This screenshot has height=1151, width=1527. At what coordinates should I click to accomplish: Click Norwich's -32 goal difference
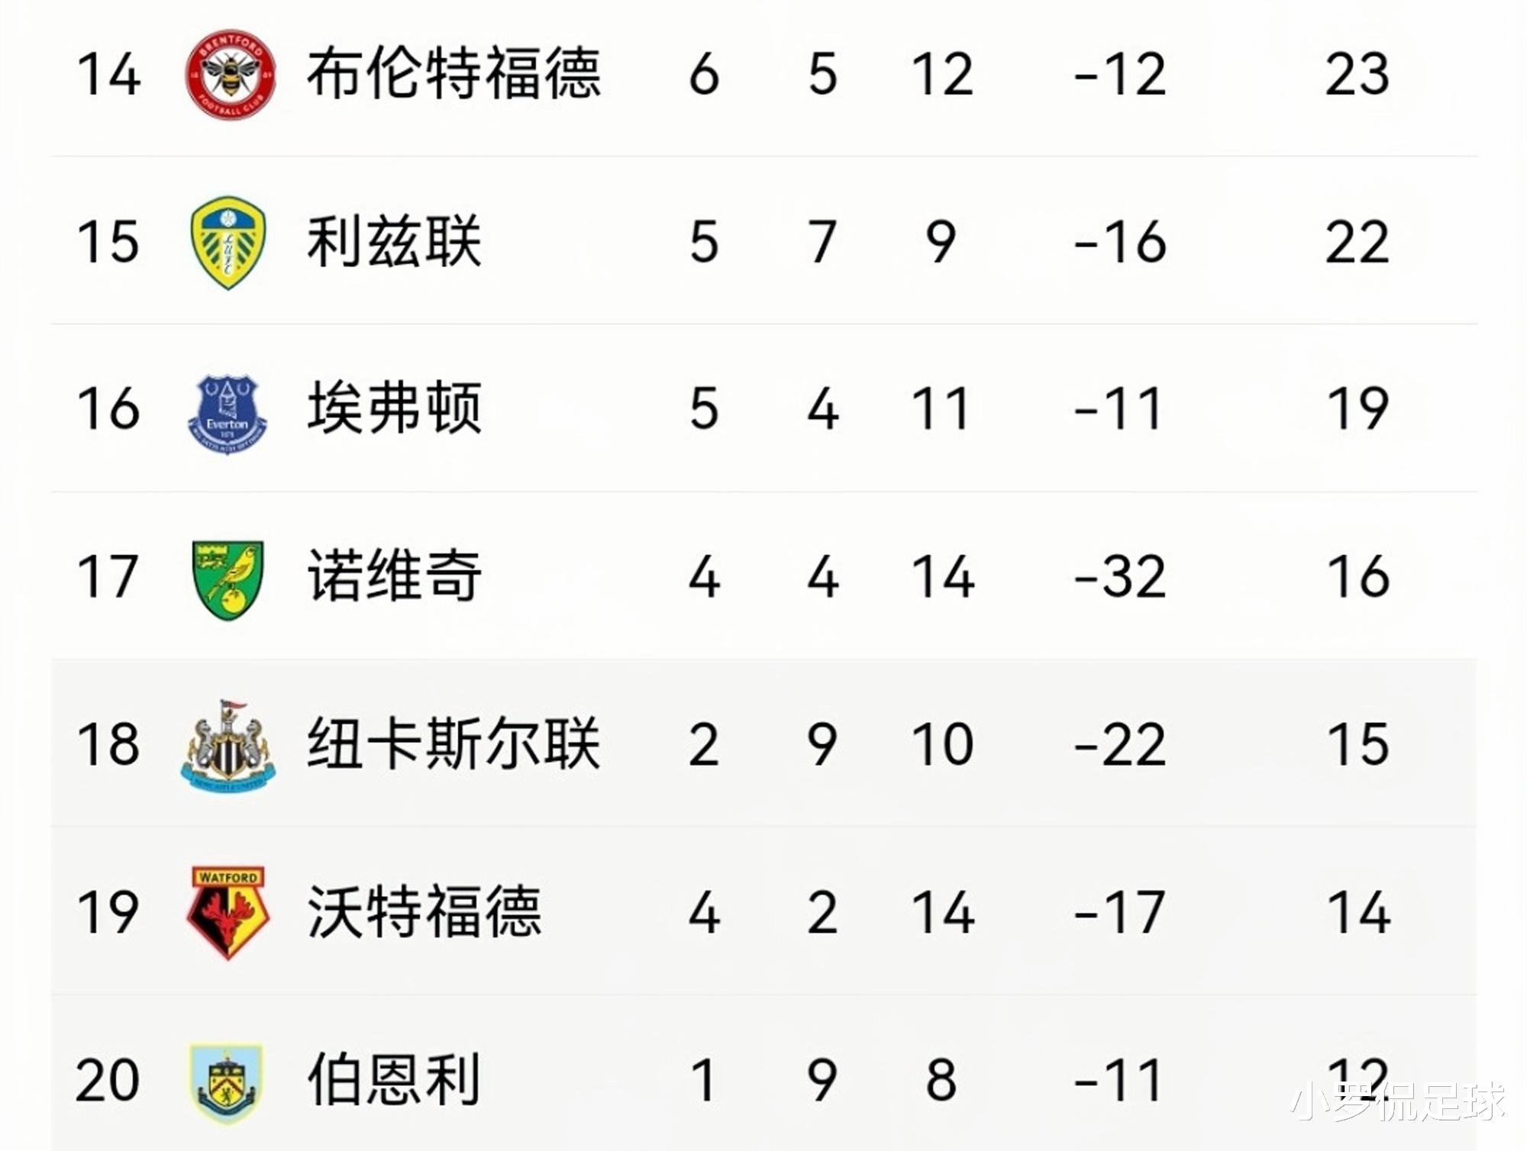(x=1120, y=576)
